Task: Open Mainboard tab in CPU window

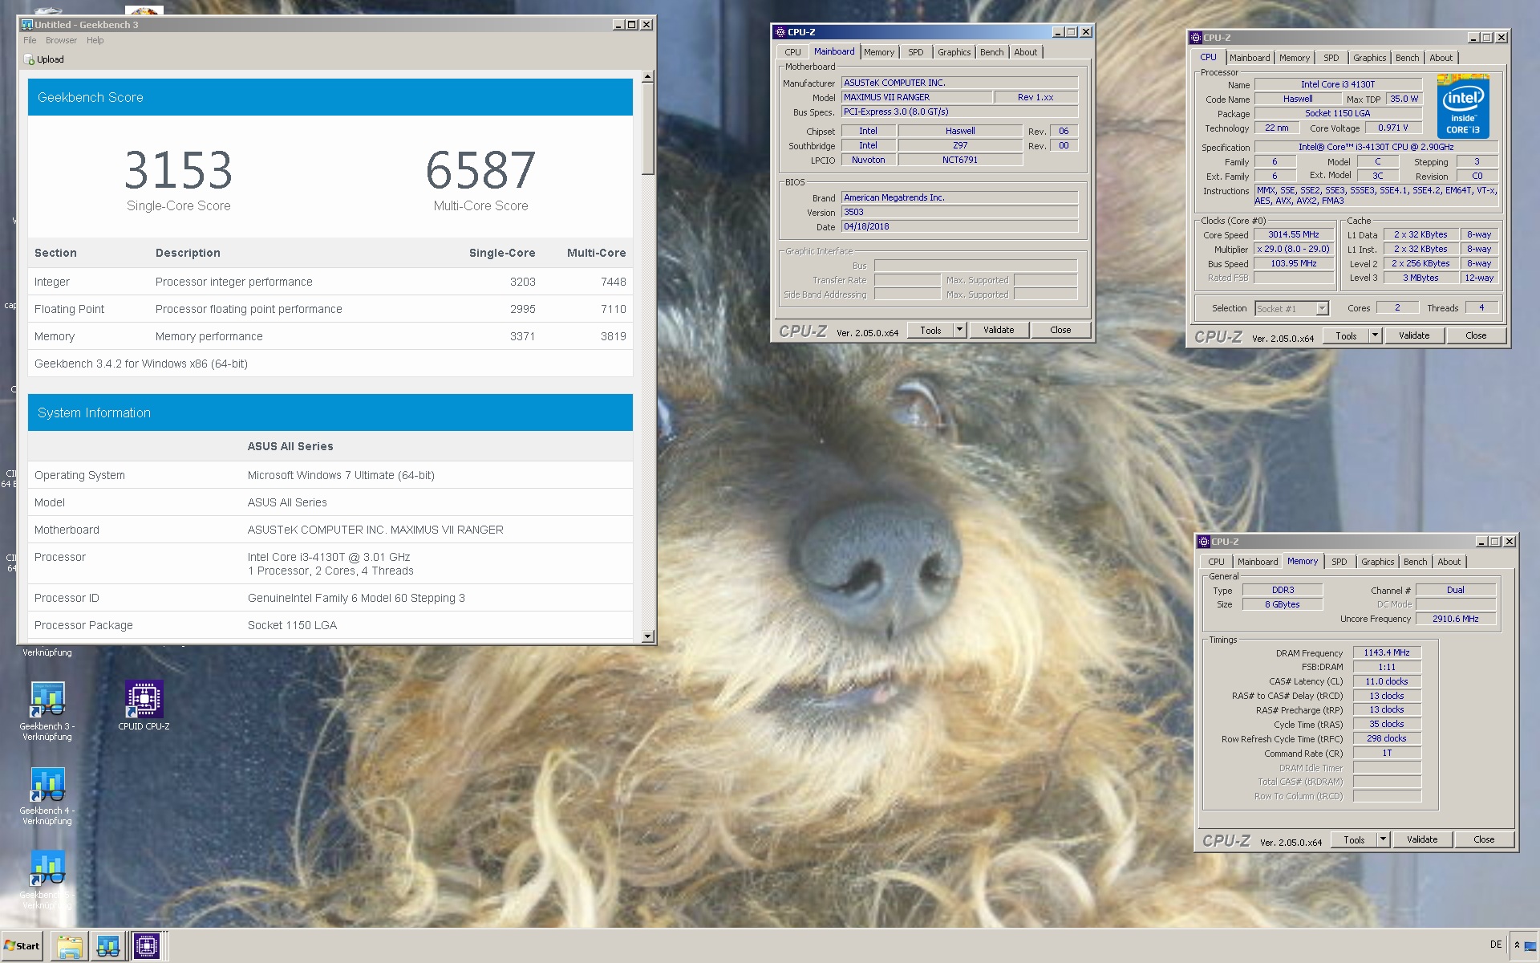Action: click(1250, 58)
